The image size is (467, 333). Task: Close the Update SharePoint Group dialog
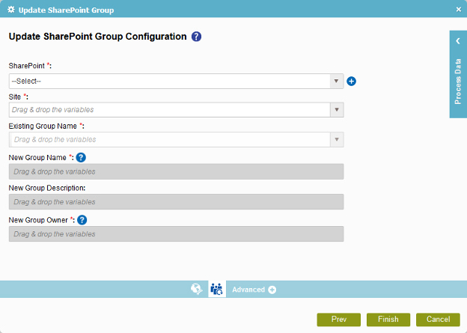pyautogui.click(x=459, y=10)
